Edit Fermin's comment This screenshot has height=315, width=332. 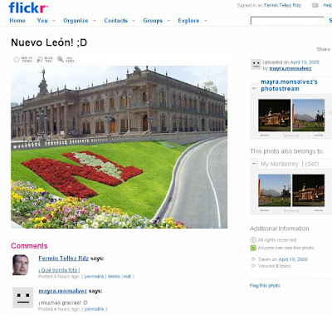click(127, 277)
